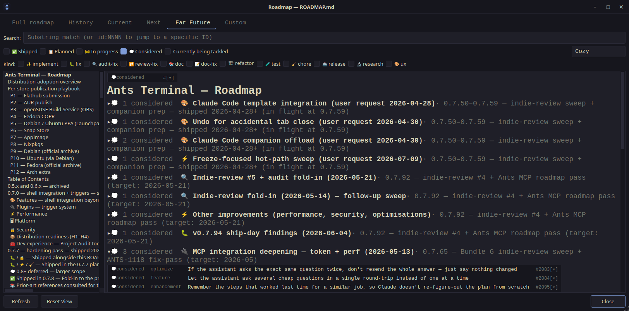Click speech bubble on 0.8+ deferred sidebar entry

pyautogui.click(x=12, y=272)
